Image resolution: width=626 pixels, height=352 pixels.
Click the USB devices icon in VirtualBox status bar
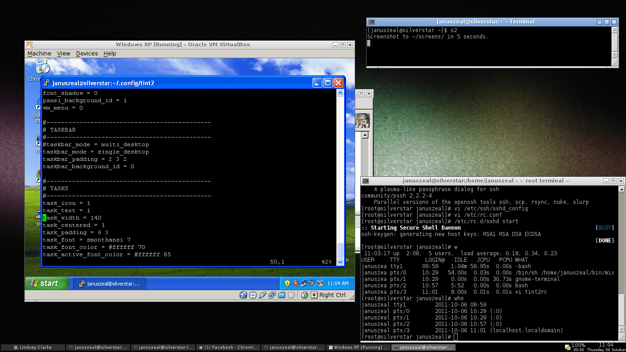[x=262, y=295]
